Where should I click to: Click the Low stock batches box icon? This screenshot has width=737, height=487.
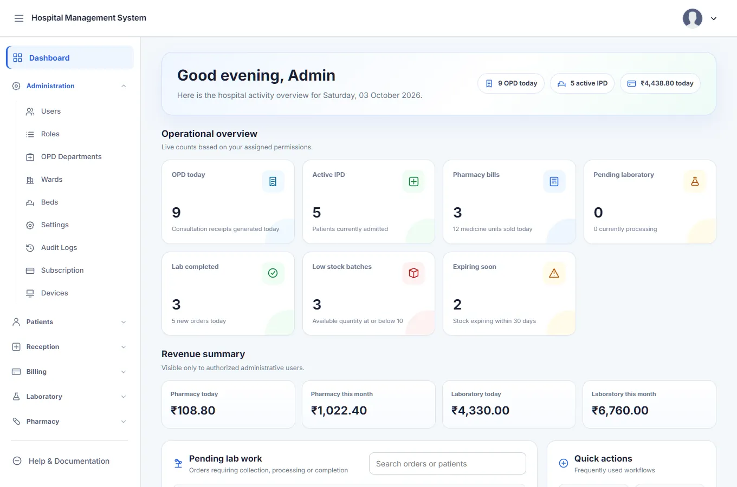point(413,273)
